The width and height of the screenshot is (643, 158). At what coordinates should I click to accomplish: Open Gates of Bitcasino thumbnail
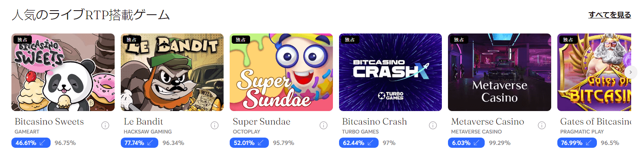pyautogui.click(x=594, y=72)
